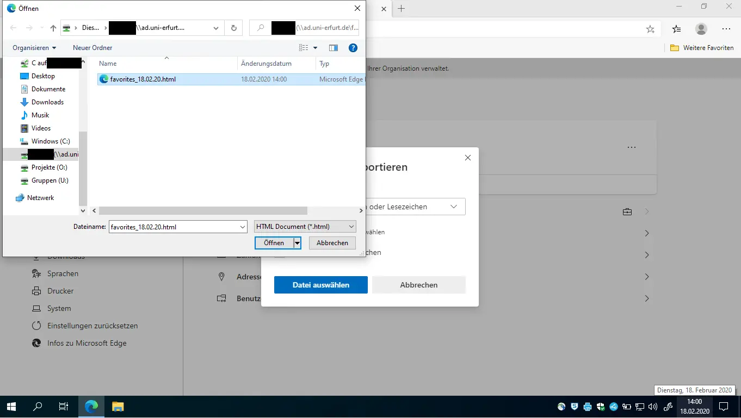
Task: Select Downloads in navigation pane
Action: coord(47,102)
